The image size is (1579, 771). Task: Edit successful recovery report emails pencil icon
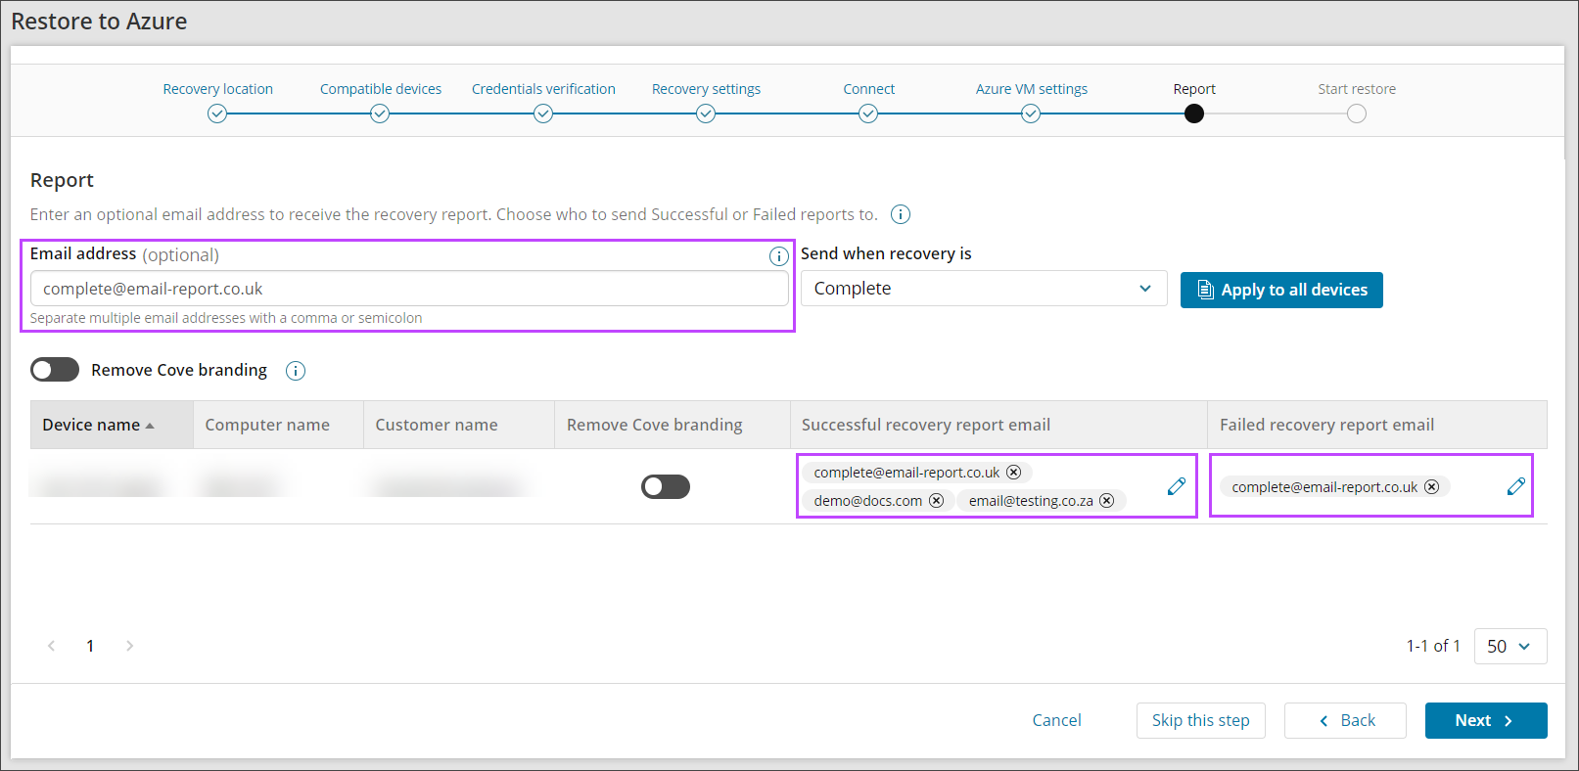point(1177,486)
